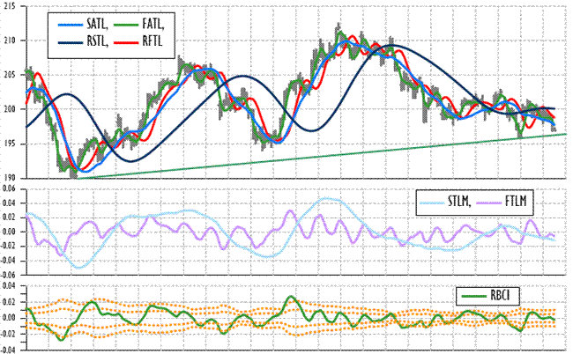Click the SATL legend label
573x354 pixels.
pos(97,25)
